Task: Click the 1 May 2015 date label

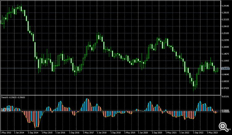Action: [x=47, y=133]
